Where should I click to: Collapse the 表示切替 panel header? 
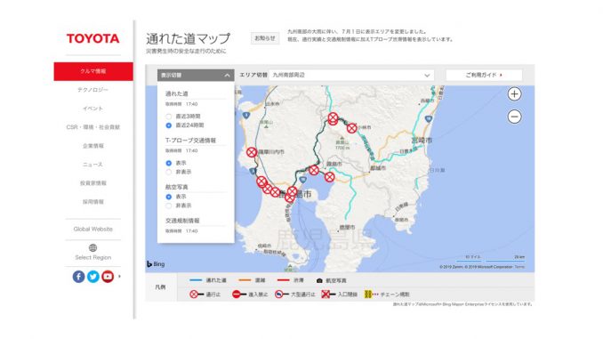click(x=196, y=75)
